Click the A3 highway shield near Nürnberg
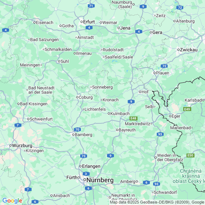205x205 pixels. (86, 174)
